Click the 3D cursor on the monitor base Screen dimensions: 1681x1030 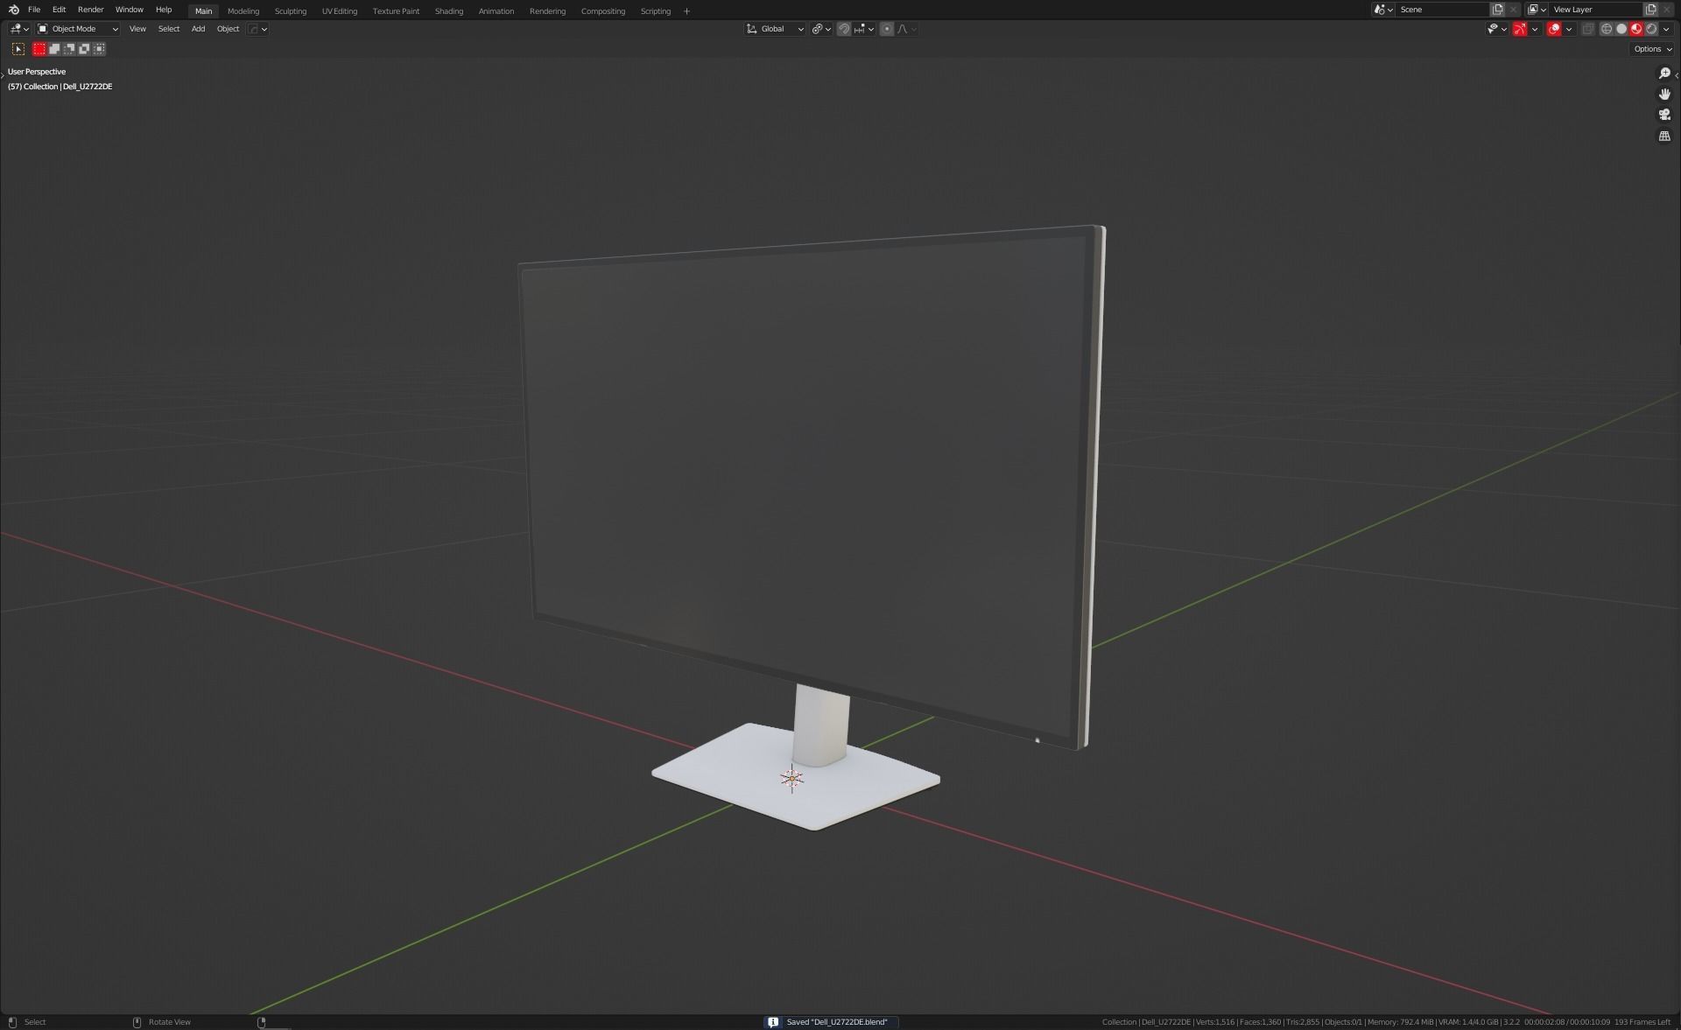(x=791, y=778)
